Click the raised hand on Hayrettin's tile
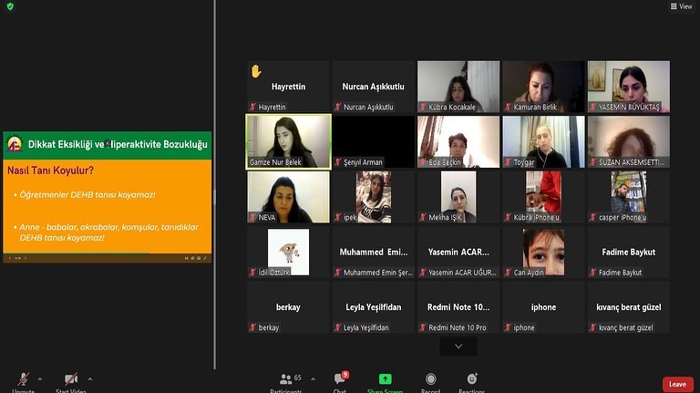This screenshot has width=700, height=393. pyautogui.click(x=256, y=71)
